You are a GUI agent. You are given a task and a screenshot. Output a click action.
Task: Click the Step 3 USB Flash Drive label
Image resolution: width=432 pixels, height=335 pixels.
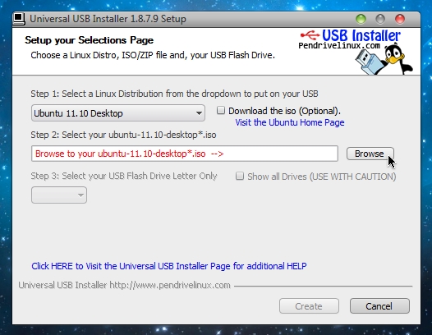tap(124, 176)
